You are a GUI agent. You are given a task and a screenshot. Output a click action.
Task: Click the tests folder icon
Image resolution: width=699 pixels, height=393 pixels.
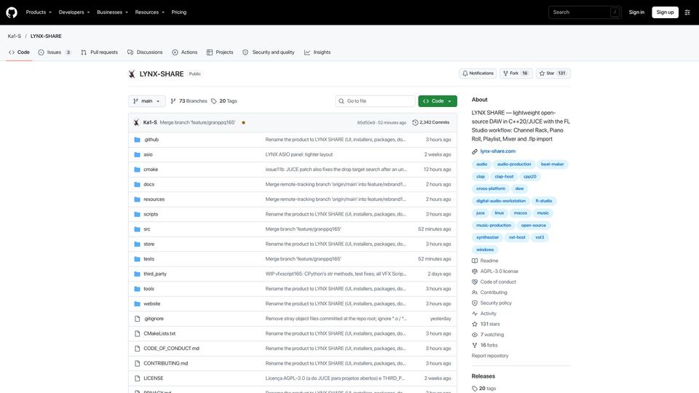coord(138,259)
